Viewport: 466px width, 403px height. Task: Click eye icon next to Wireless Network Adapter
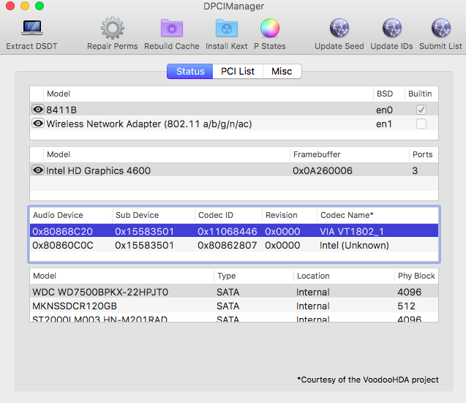38,124
